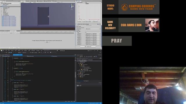Click the Add Component button
Image resolution: width=186 pixels, height=104 pixels.
88,47
